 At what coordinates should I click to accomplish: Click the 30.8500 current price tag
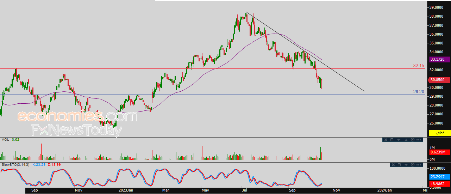tap(439, 80)
